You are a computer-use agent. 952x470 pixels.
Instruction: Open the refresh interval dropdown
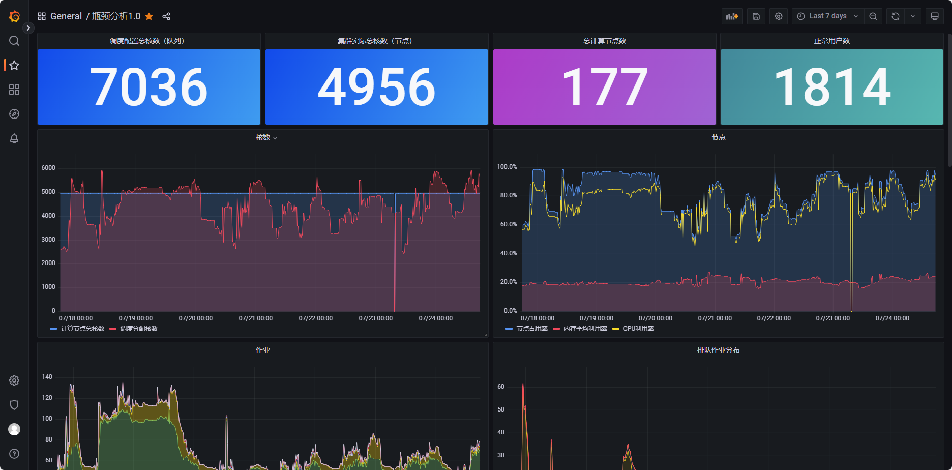coord(913,16)
